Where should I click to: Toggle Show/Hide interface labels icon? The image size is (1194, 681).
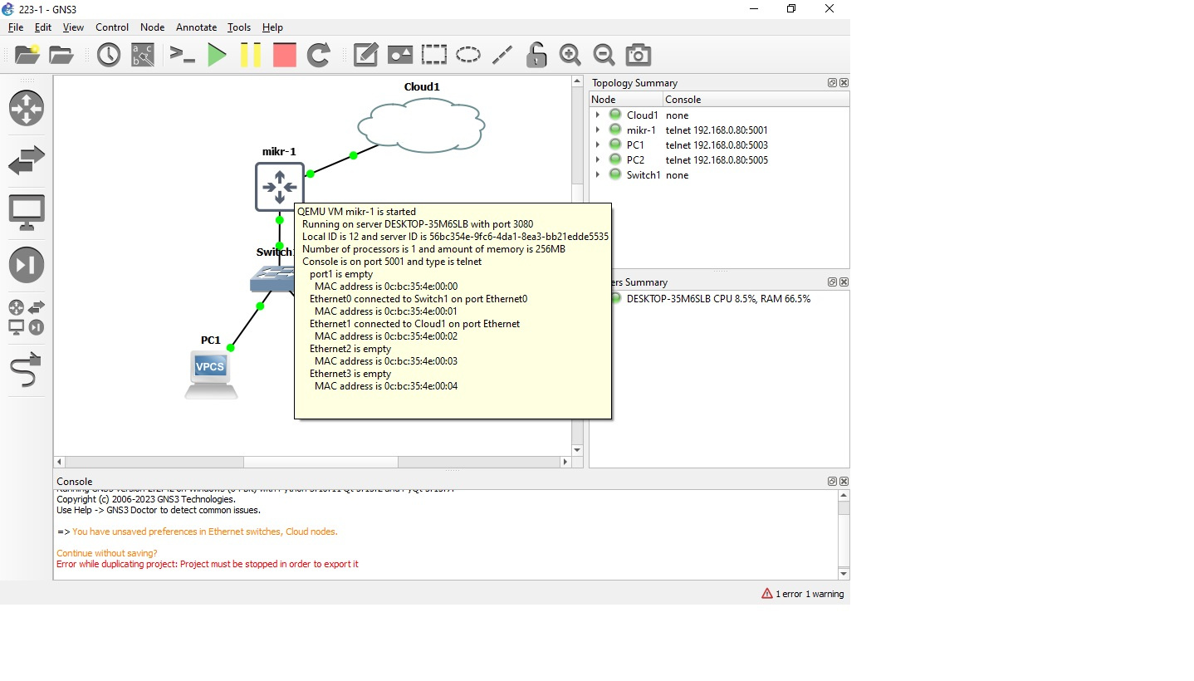(x=143, y=55)
